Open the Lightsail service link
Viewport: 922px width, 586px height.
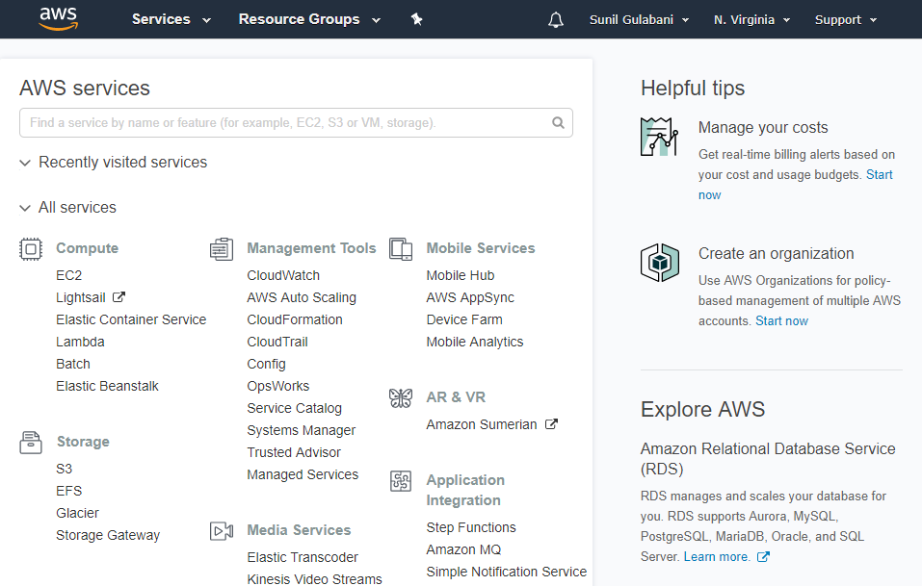point(81,297)
